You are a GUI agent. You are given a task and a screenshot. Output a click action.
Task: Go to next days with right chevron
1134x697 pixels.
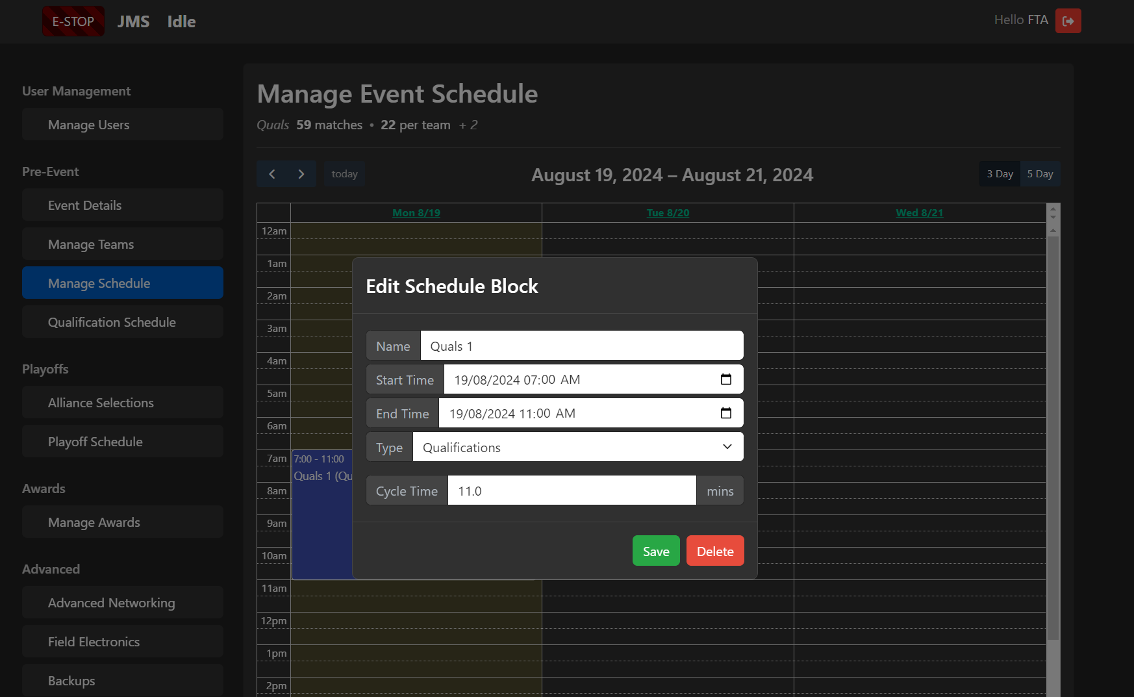(301, 174)
